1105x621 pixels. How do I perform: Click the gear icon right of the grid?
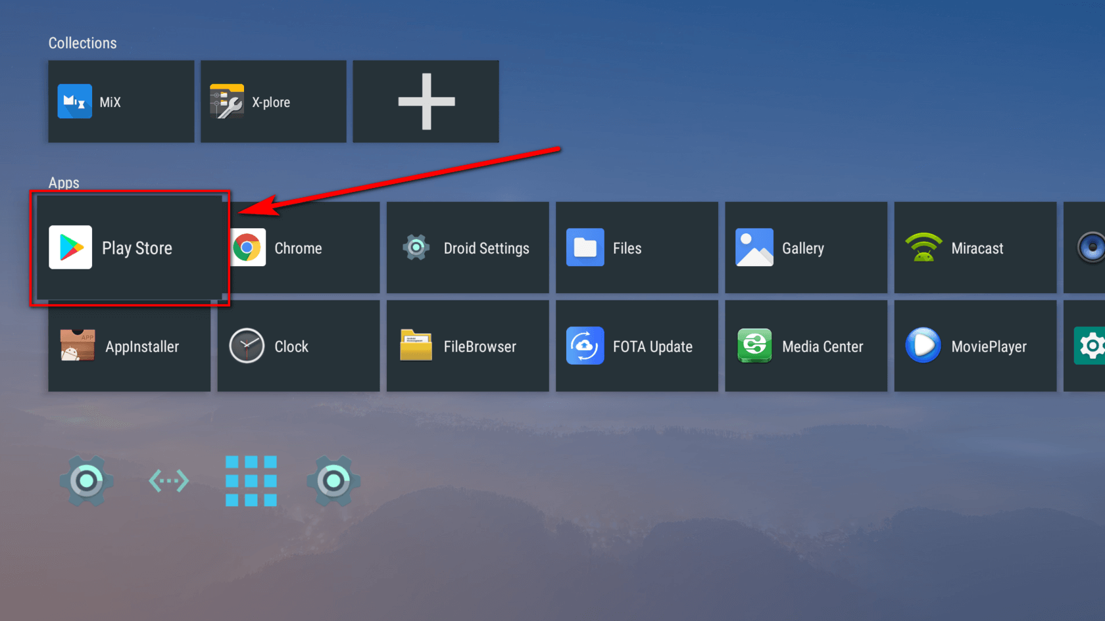[333, 481]
